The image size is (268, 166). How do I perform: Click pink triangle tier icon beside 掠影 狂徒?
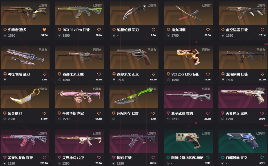114,158
